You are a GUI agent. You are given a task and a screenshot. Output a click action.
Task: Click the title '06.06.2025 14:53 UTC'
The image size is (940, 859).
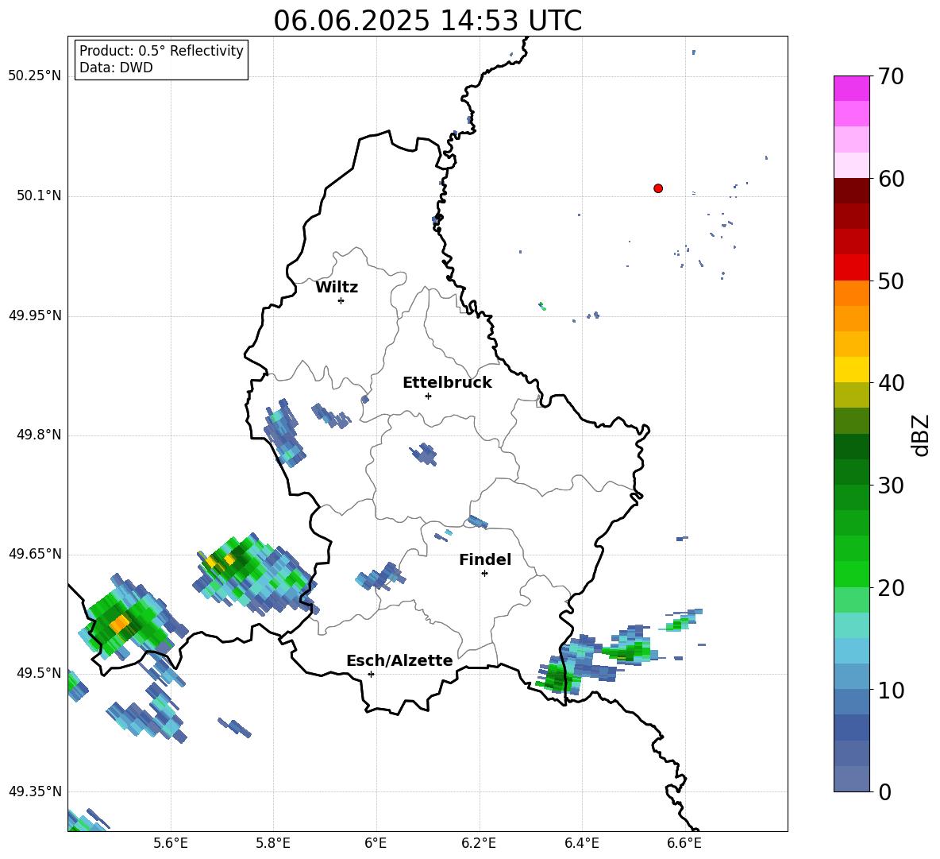[427, 21]
